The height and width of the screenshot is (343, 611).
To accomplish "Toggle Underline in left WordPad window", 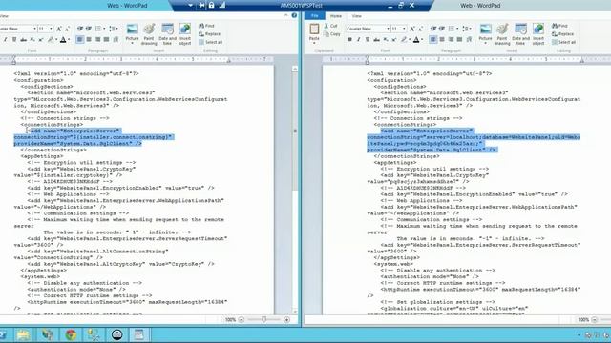I will click(14, 39).
